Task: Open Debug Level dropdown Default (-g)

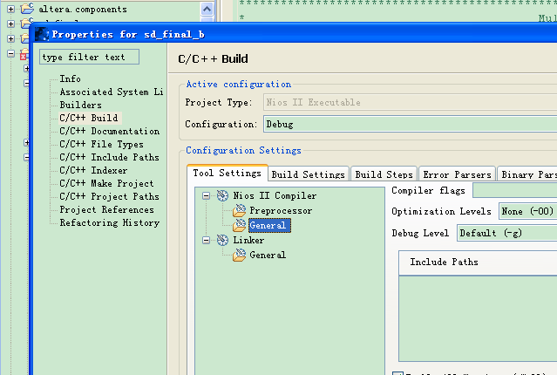Action: pyautogui.click(x=507, y=233)
